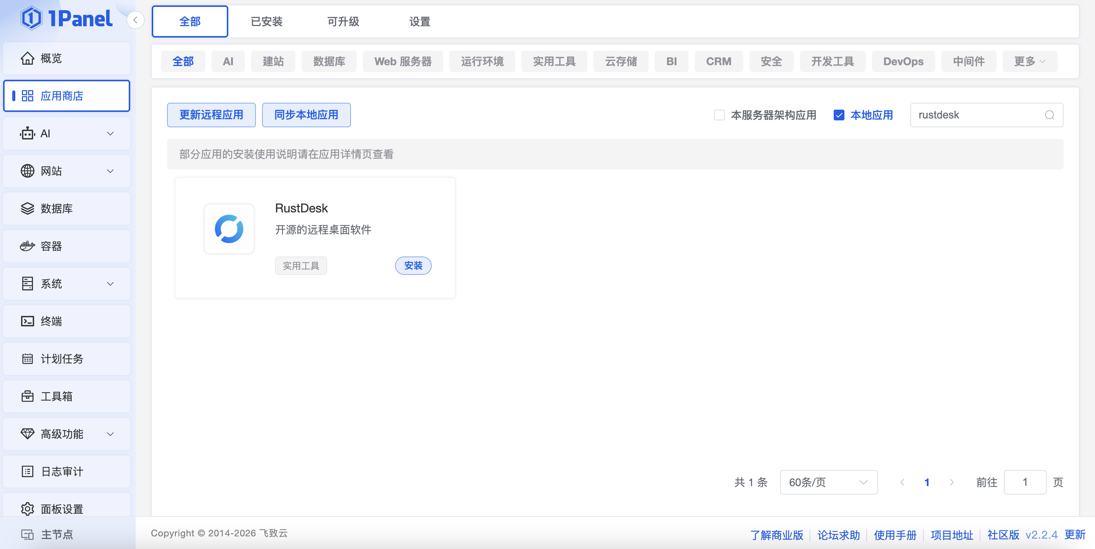This screenshot has height=549, width=1095.
Task: Install the RustDesk app
Action: (x=413, y=265)
